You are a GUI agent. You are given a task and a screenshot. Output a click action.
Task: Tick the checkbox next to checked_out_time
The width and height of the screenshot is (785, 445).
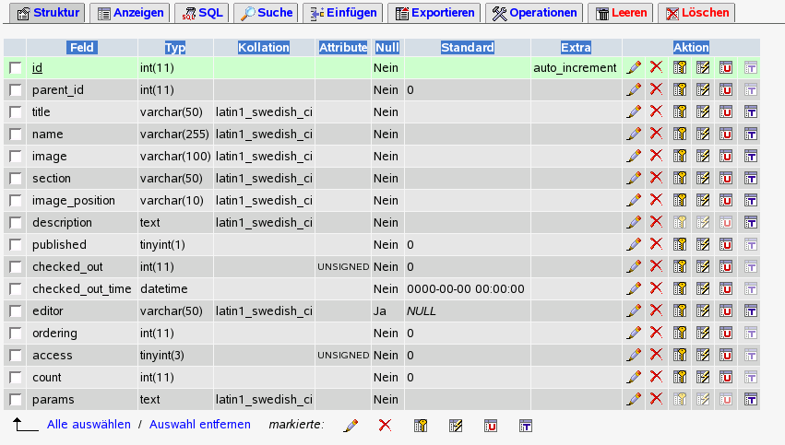click(x=16, y=289)
